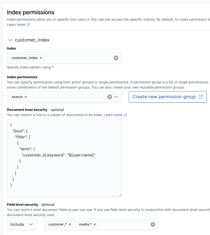Click the resize handle of the query textarea

(x=120, y=195)
